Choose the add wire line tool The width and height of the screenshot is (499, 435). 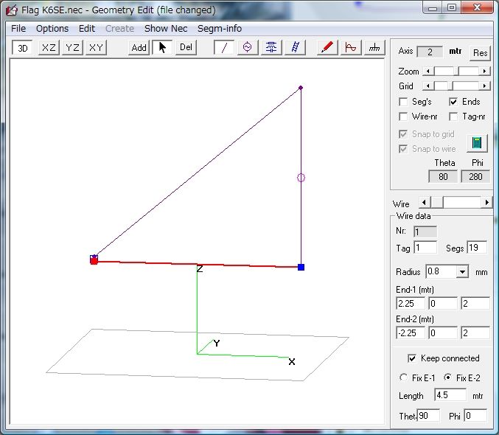(x=224, y=47)
